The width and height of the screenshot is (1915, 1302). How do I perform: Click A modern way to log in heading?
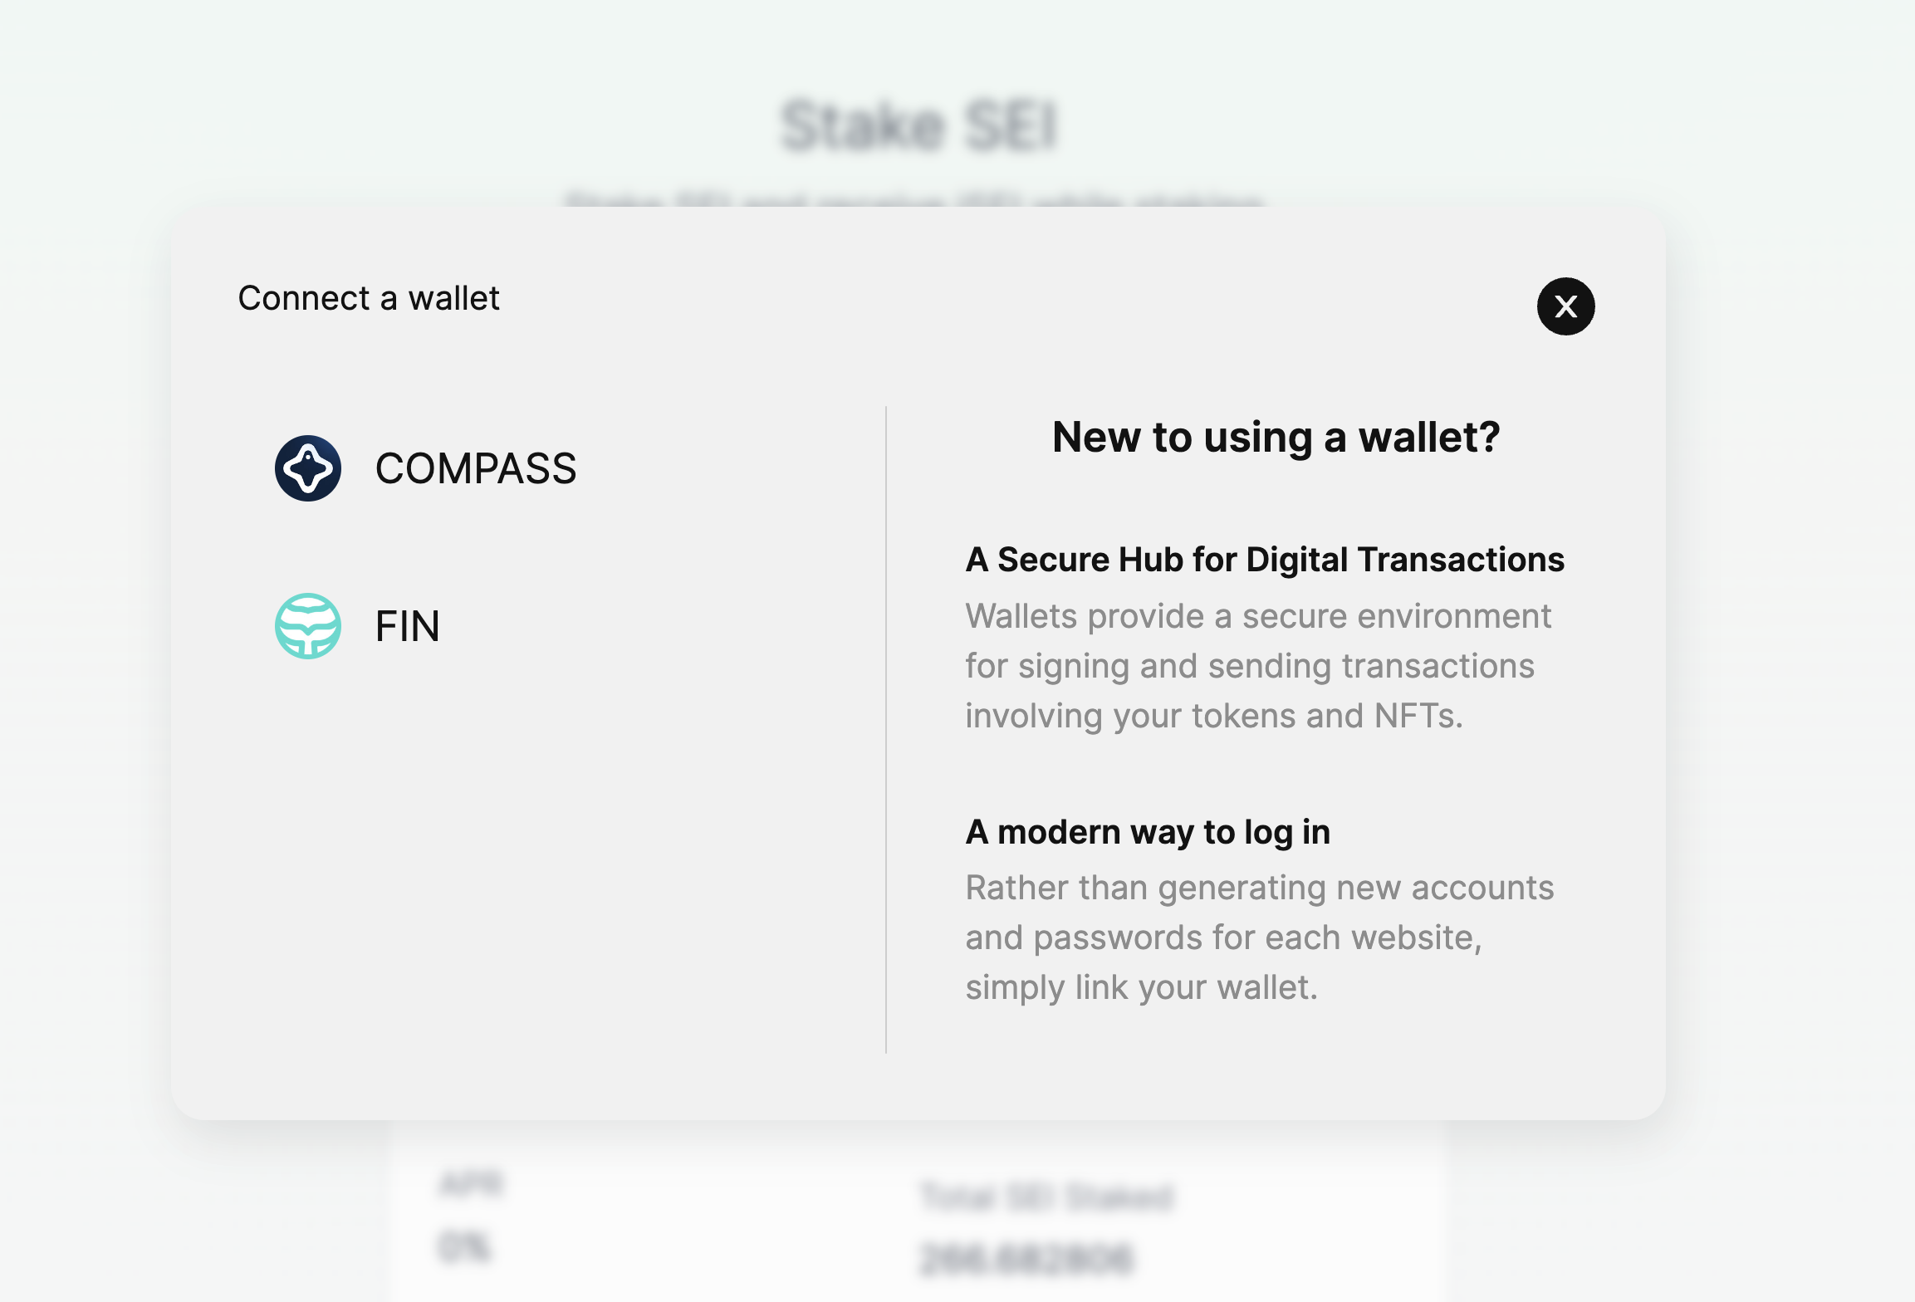point(1148,832)
